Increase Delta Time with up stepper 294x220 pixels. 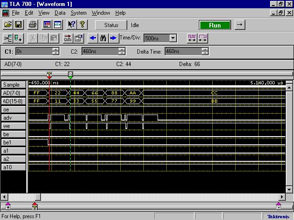click(x=205, y=49)
